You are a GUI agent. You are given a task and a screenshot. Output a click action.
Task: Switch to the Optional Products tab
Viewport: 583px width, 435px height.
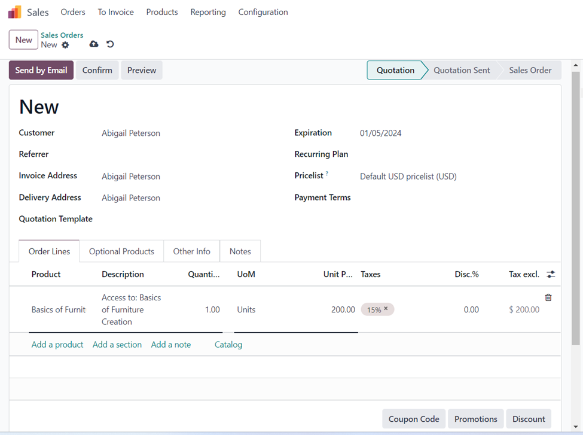(x=121, y=251)
